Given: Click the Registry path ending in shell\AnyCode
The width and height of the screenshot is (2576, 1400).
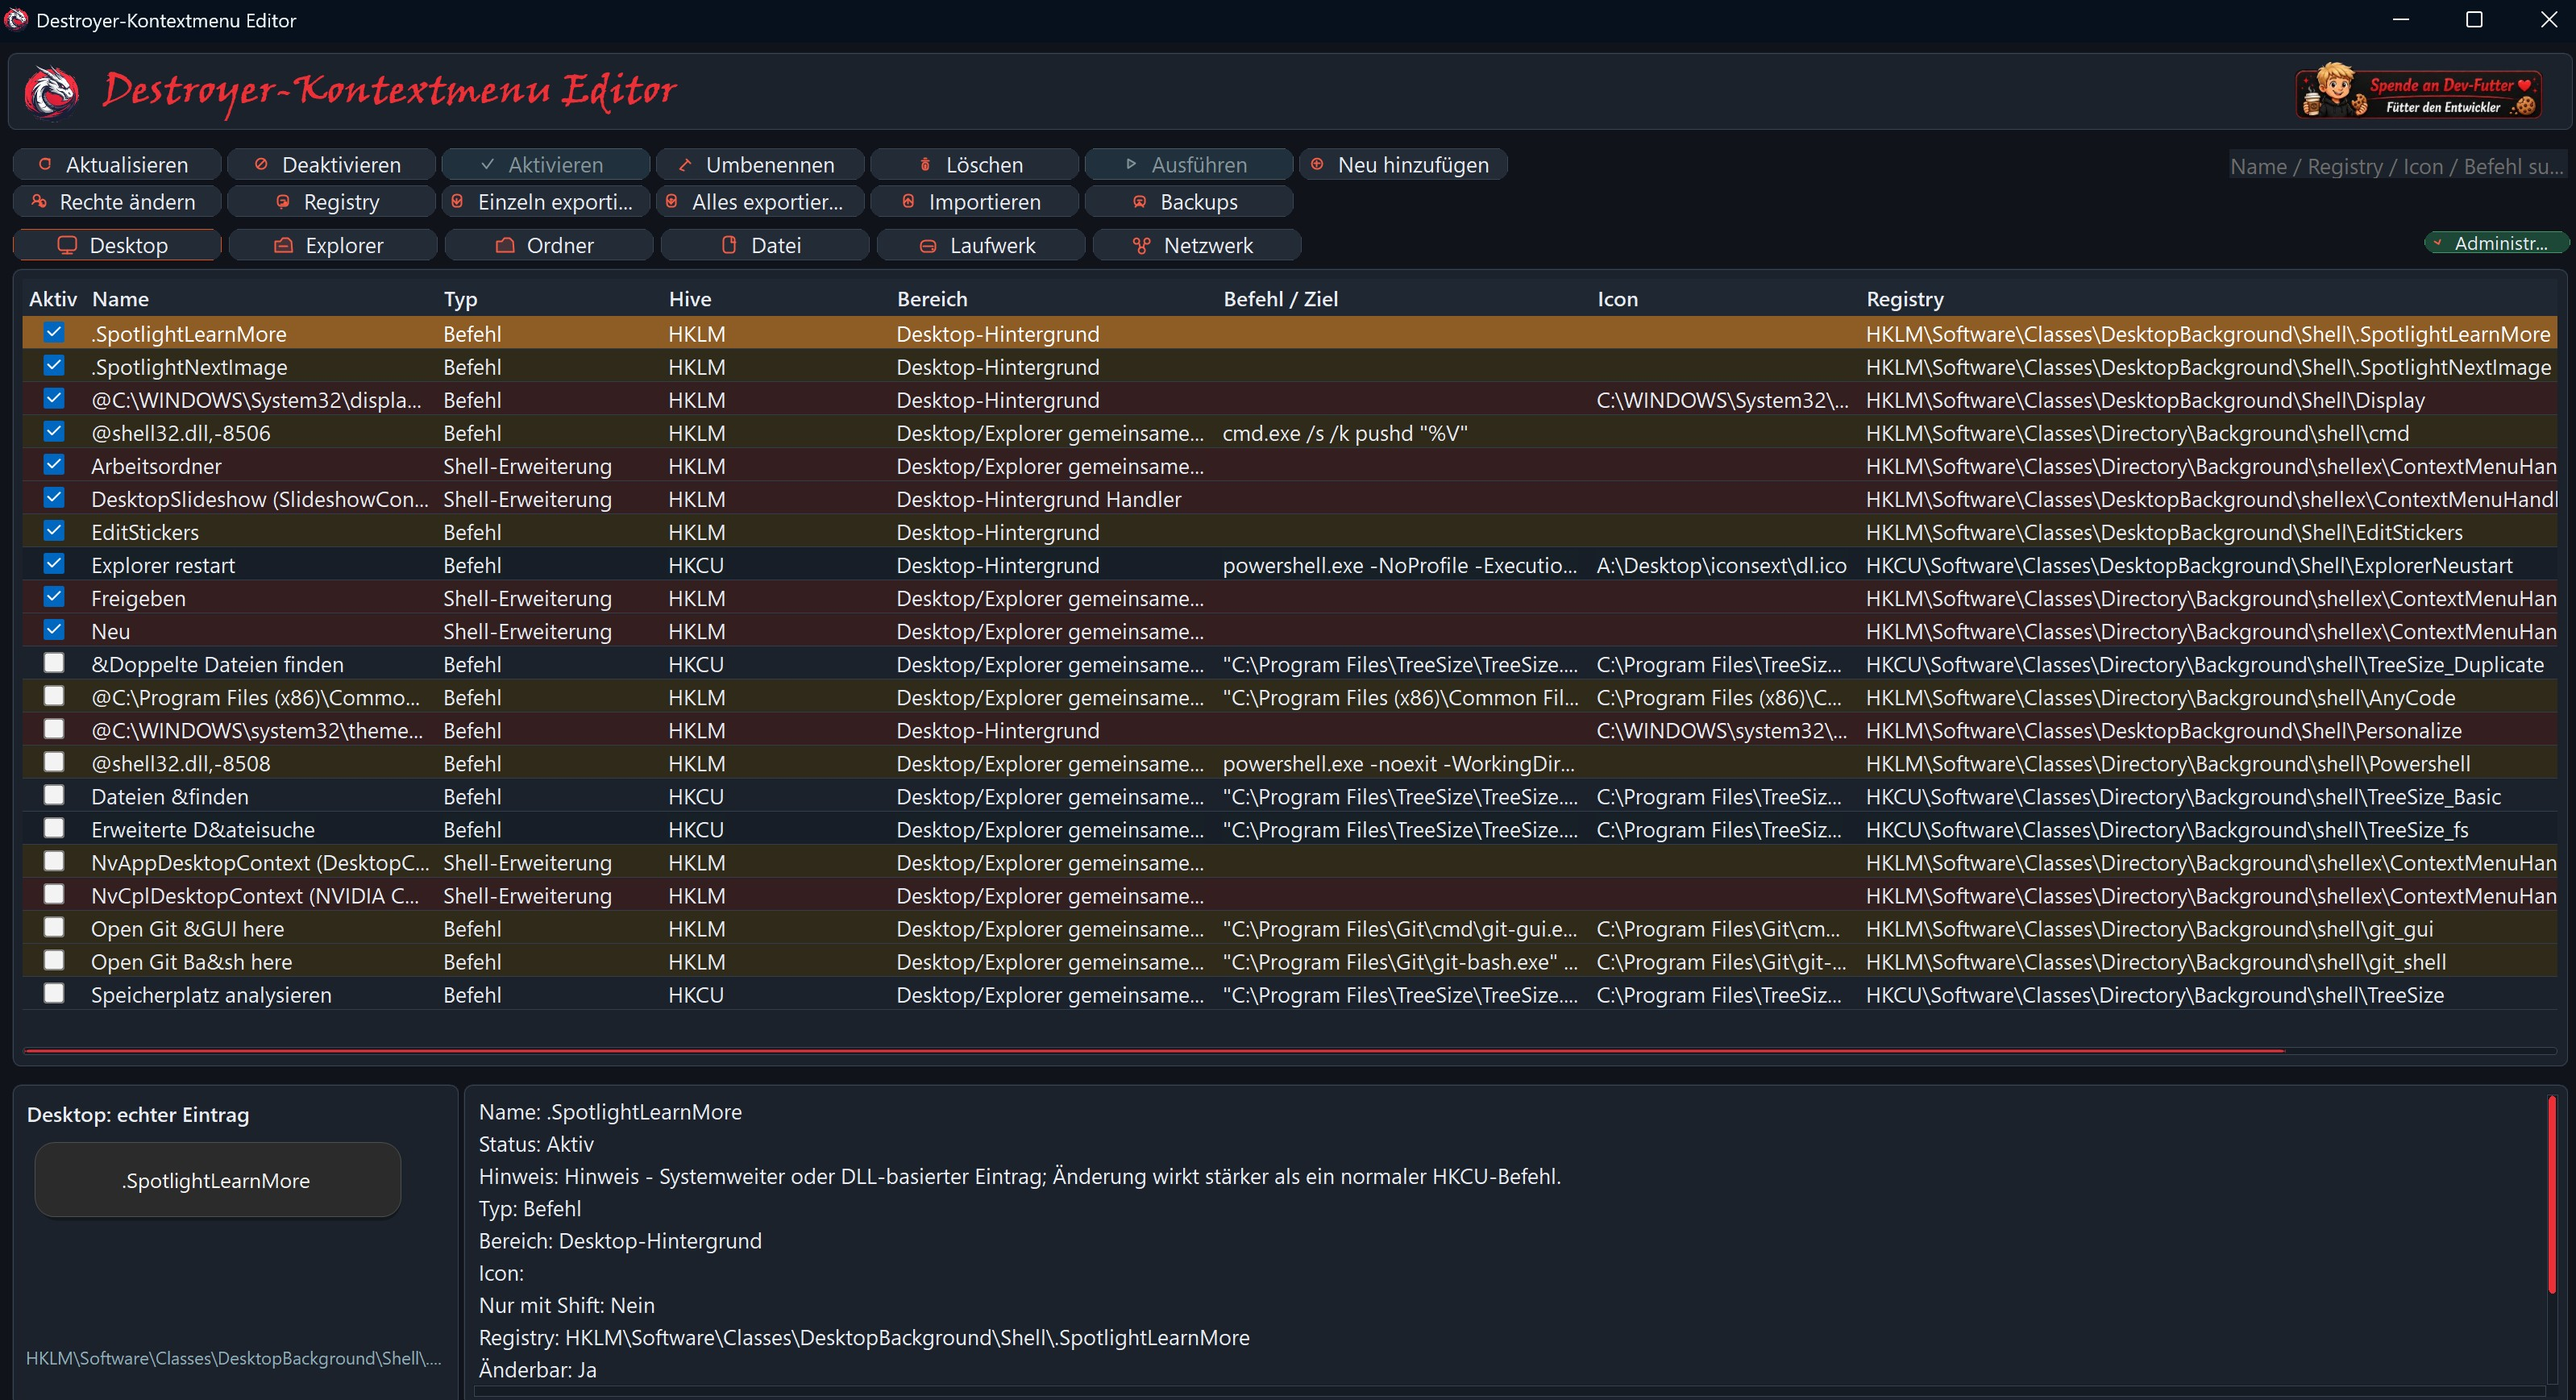Looking at the screenshot, I should [x=2161, y=698].
